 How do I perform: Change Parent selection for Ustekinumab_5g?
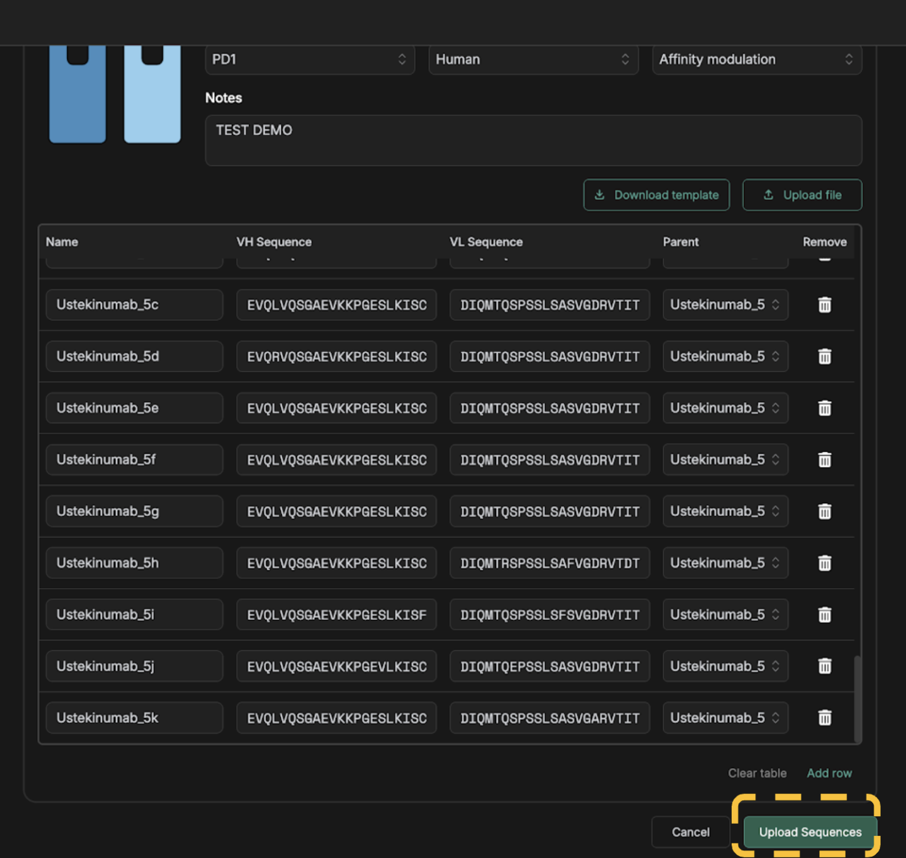(725, 511)
